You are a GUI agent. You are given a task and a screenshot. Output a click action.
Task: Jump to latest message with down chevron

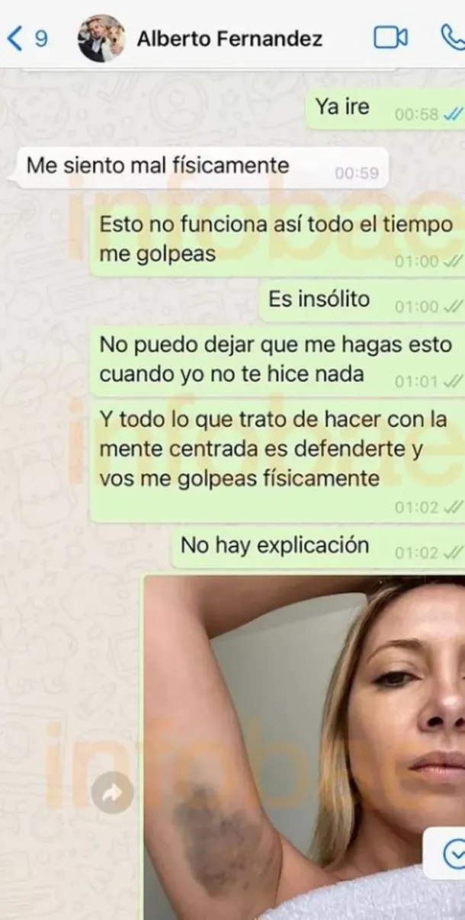454,849
